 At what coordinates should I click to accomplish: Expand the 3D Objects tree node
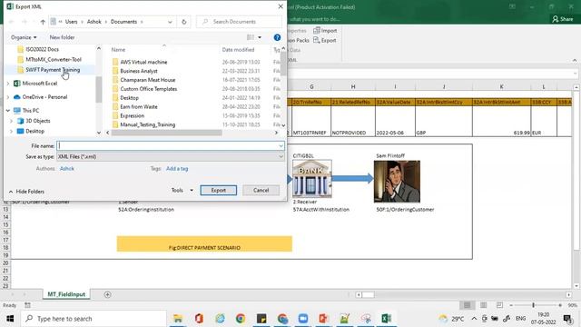(x=11, y=121)
